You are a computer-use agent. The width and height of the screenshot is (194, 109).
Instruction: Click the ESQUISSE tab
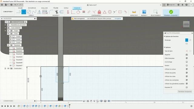pos(77,8)
